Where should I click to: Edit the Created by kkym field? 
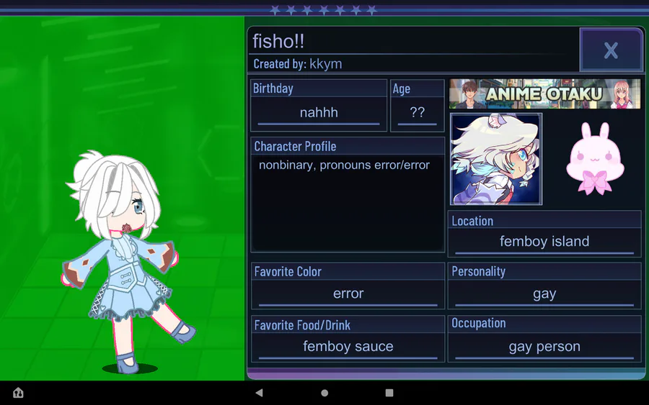pos(325,64)
